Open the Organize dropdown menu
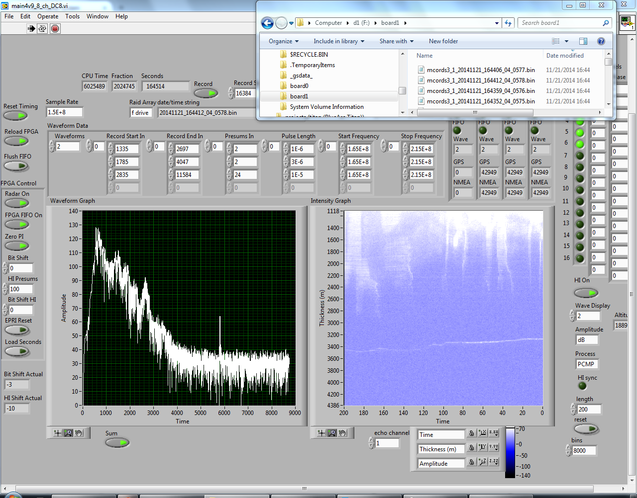637x498 pixels. (x=283, y=41)
